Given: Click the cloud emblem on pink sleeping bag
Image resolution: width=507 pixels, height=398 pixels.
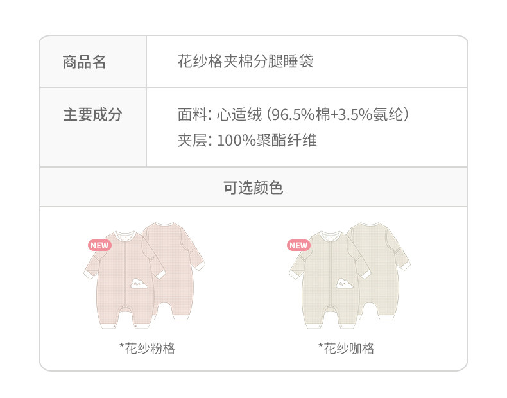Looking at the screenshot, I should click(x=138, y=282).
